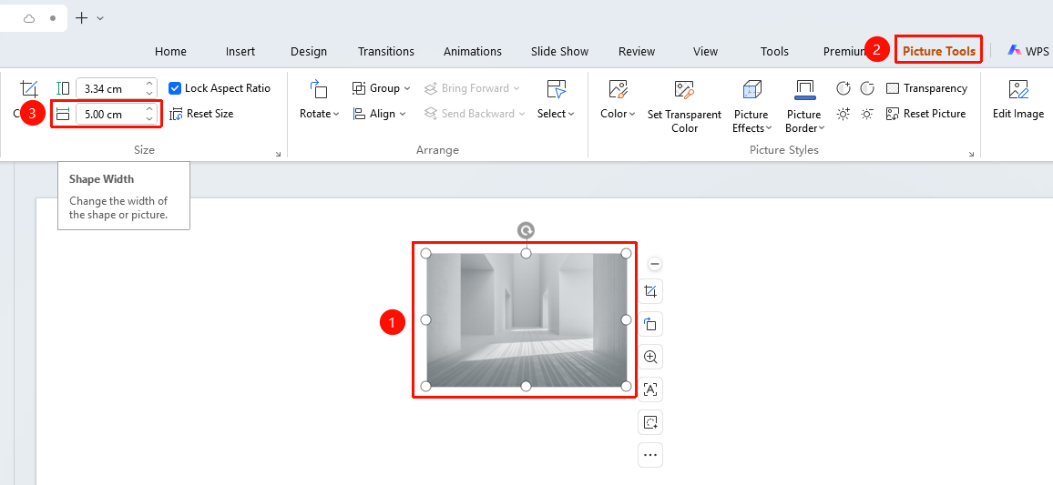Select the Crop tool in ribbon

[28, 89]
